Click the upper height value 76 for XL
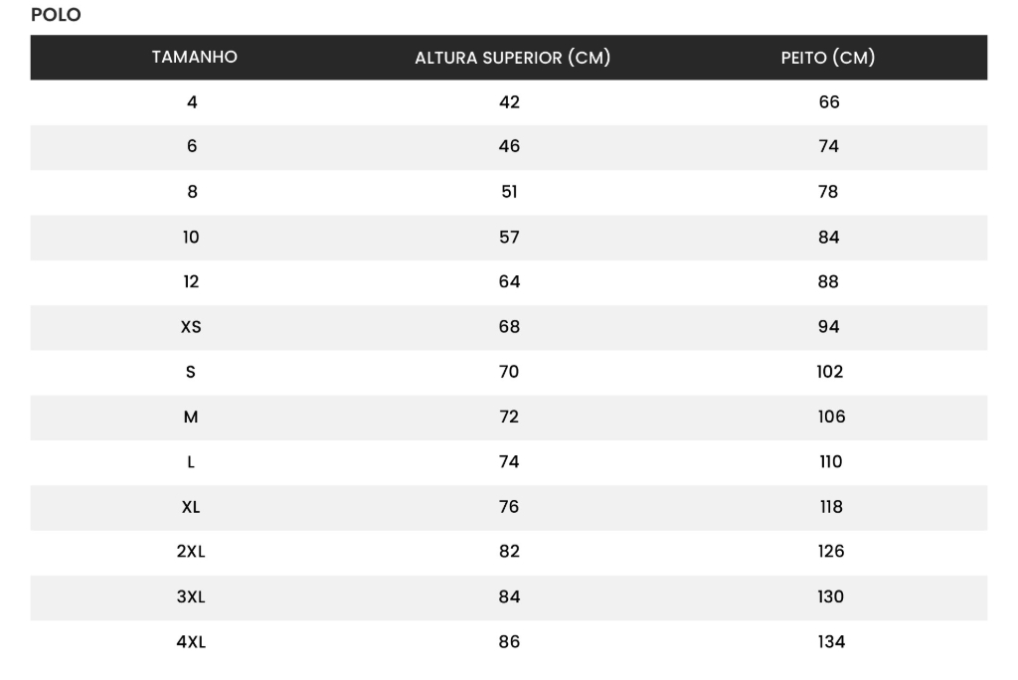This screenshot has width=1018, height=680. (x=509, y=507)
